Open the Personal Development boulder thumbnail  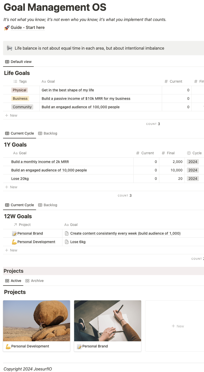click(x=37, y=321)
